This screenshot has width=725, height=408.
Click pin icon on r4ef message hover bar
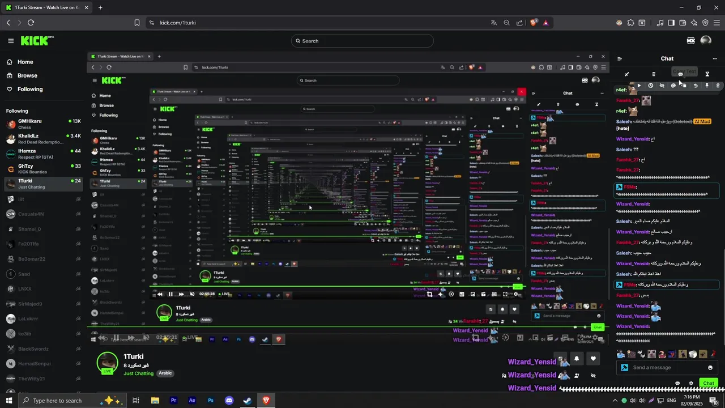tap(706, 86)
